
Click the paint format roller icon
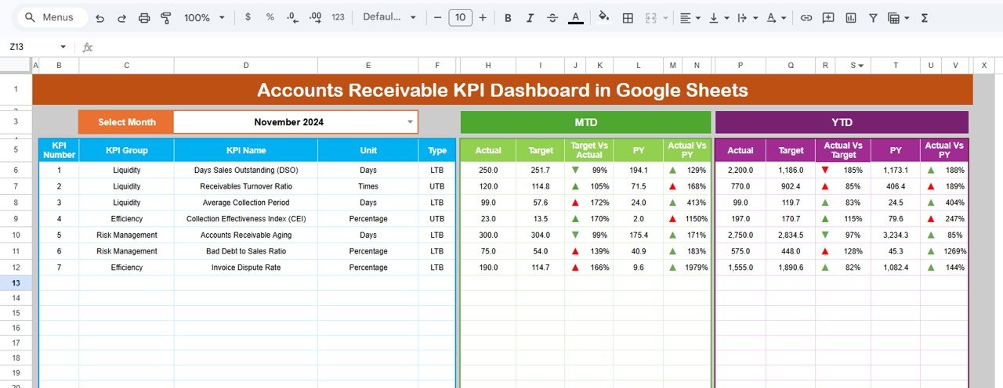click(x=165, y=17)
